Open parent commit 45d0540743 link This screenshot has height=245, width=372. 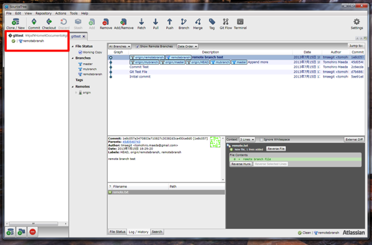131,142
